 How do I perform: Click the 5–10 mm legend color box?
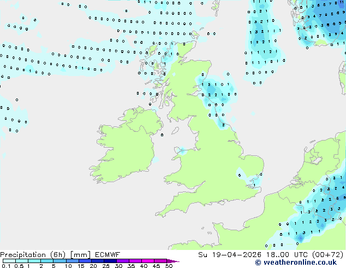coord(59,261)
